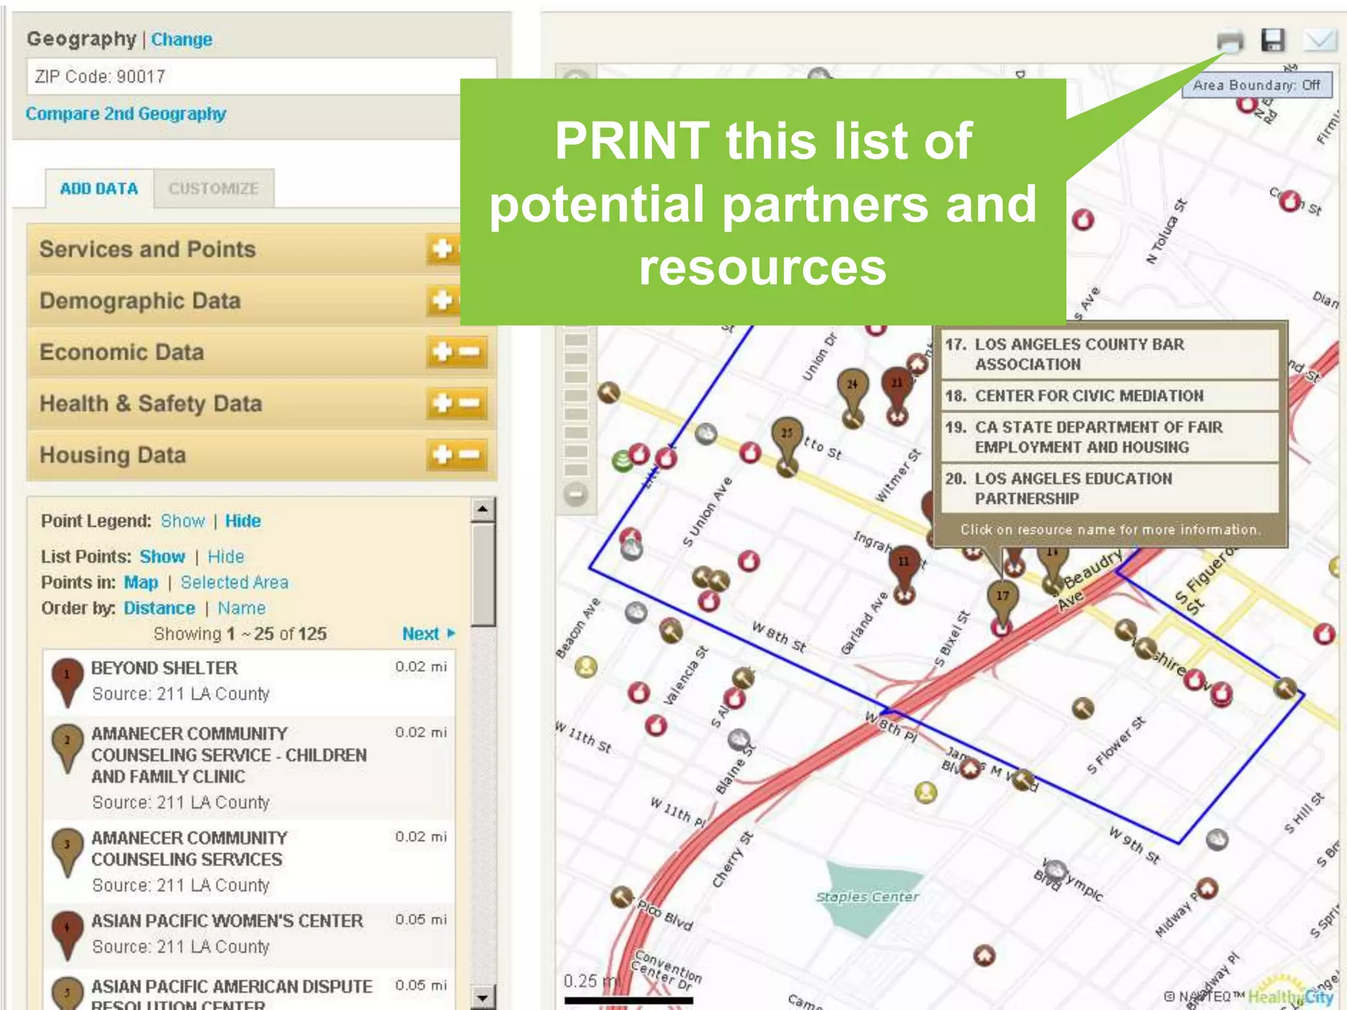1347x1010 pixels.
Task: Select Los Angeles Education Partnership popup item
Action: pos(1110,488)
